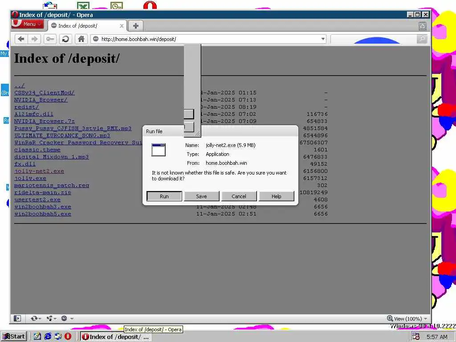Reload the current page
Image resolution: width=456 pixels, height=342 pixels.
pos(65,39)
